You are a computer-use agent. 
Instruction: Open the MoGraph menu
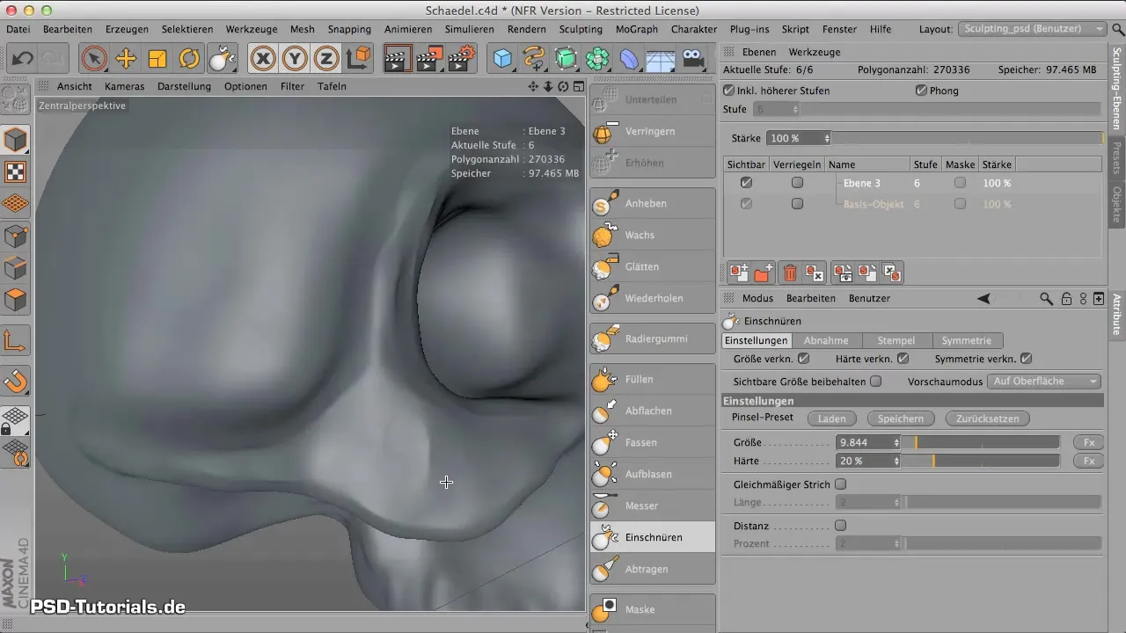pos(637,29)
